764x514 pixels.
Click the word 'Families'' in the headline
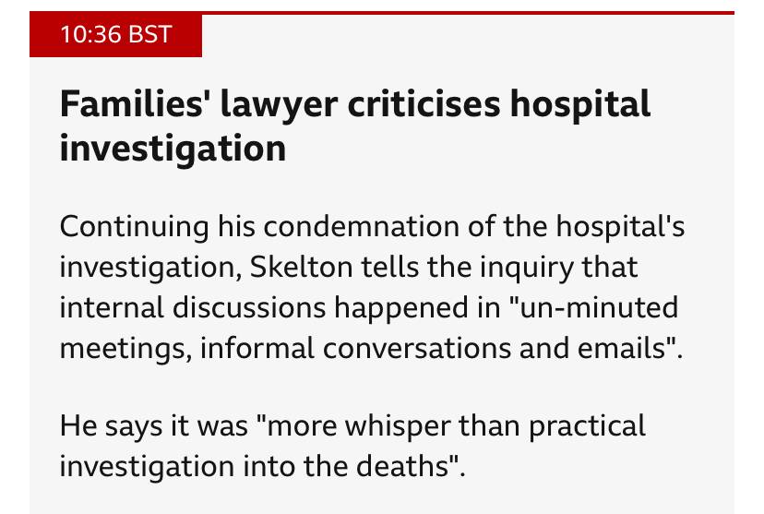tap(131, 103)
